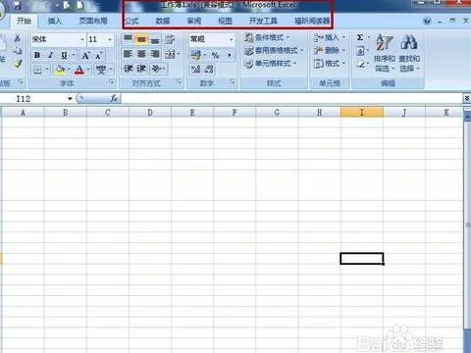This screenshot has width=471, height=353.
Task: Increase font size with the large A button
Action: point(85,55)
